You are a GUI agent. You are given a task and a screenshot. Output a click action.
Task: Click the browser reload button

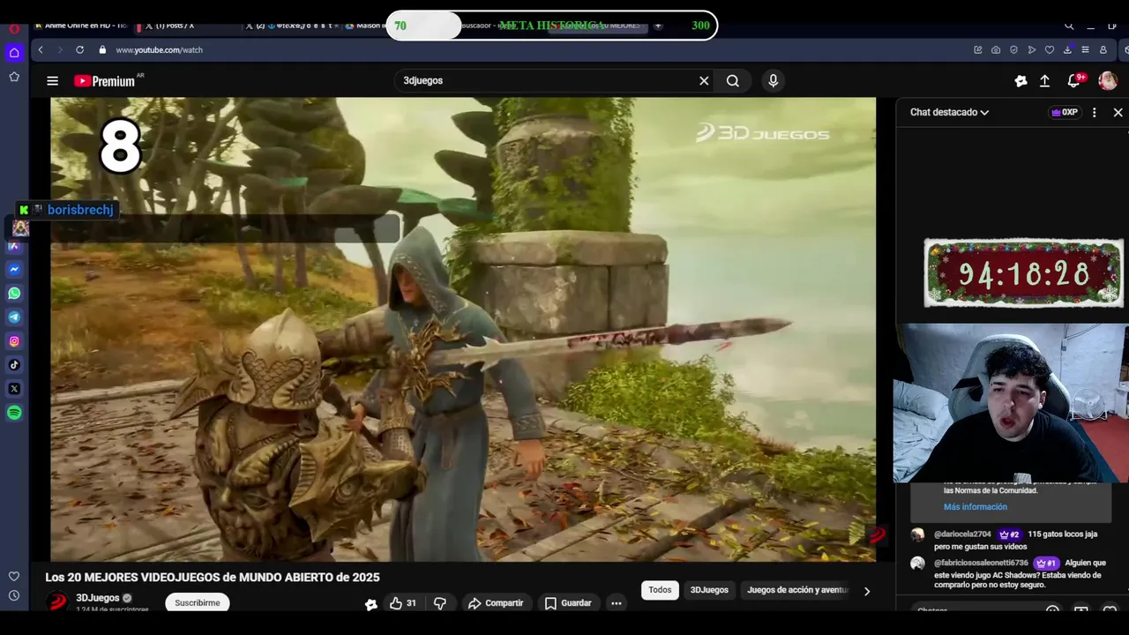click(79, 50)
